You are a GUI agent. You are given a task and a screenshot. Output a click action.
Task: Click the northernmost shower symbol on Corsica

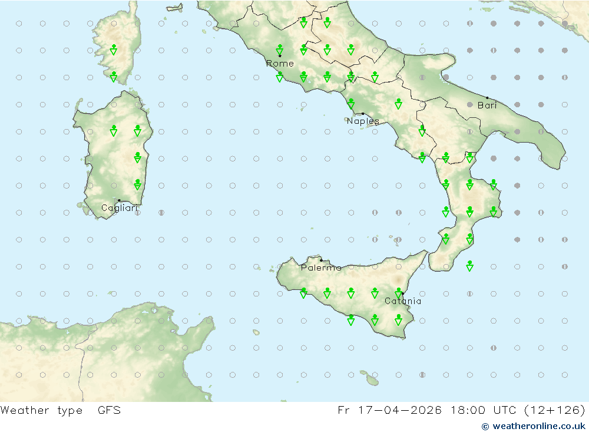(114, 50)
